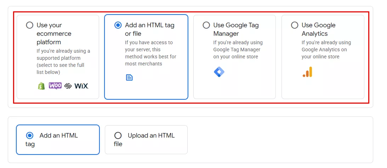The height and width of the screenshot is (168, 387).
Task: Click the "Use Google Analytics" card title
Action: tap(318, 29)
